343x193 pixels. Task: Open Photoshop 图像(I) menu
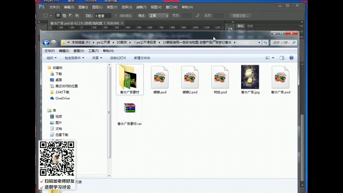click(83, 7)
